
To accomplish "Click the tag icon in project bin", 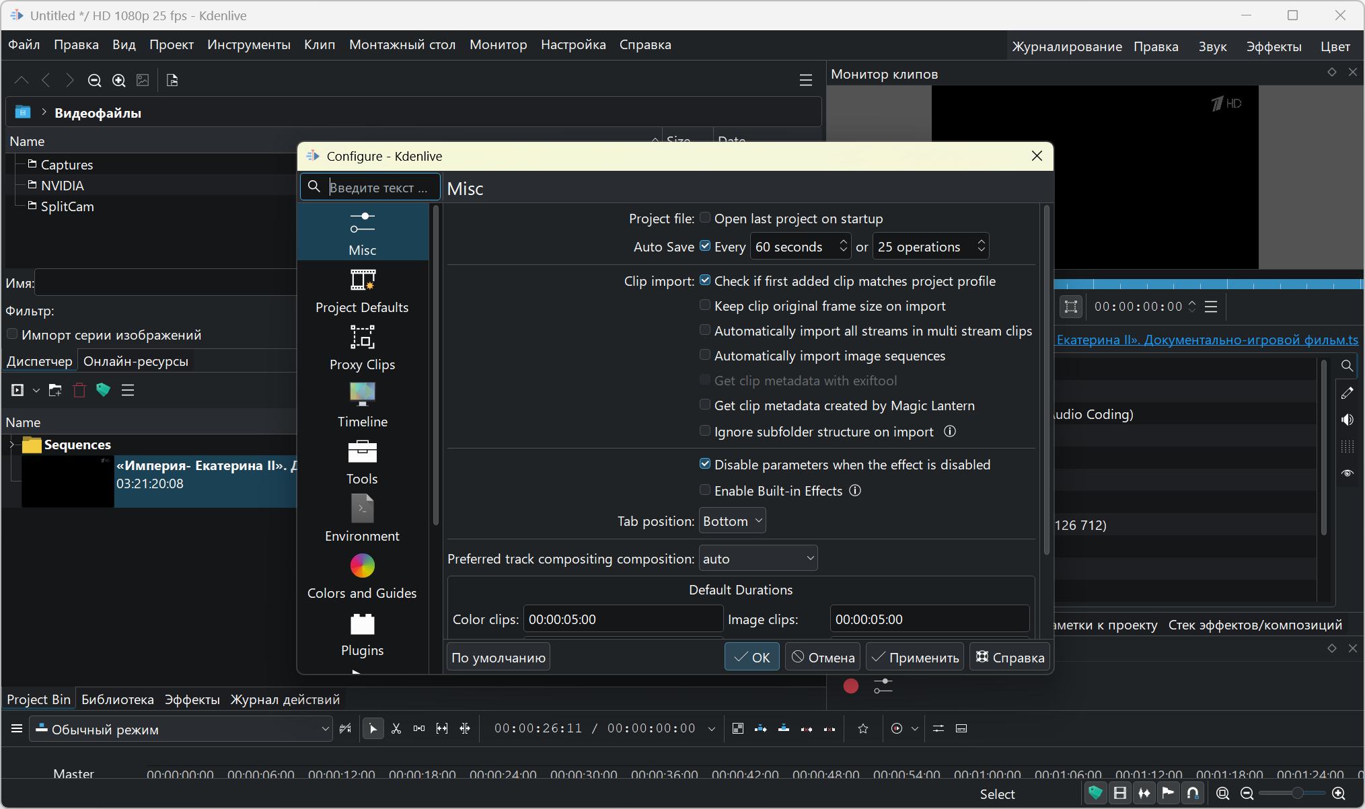I will (x=103, y=390).
